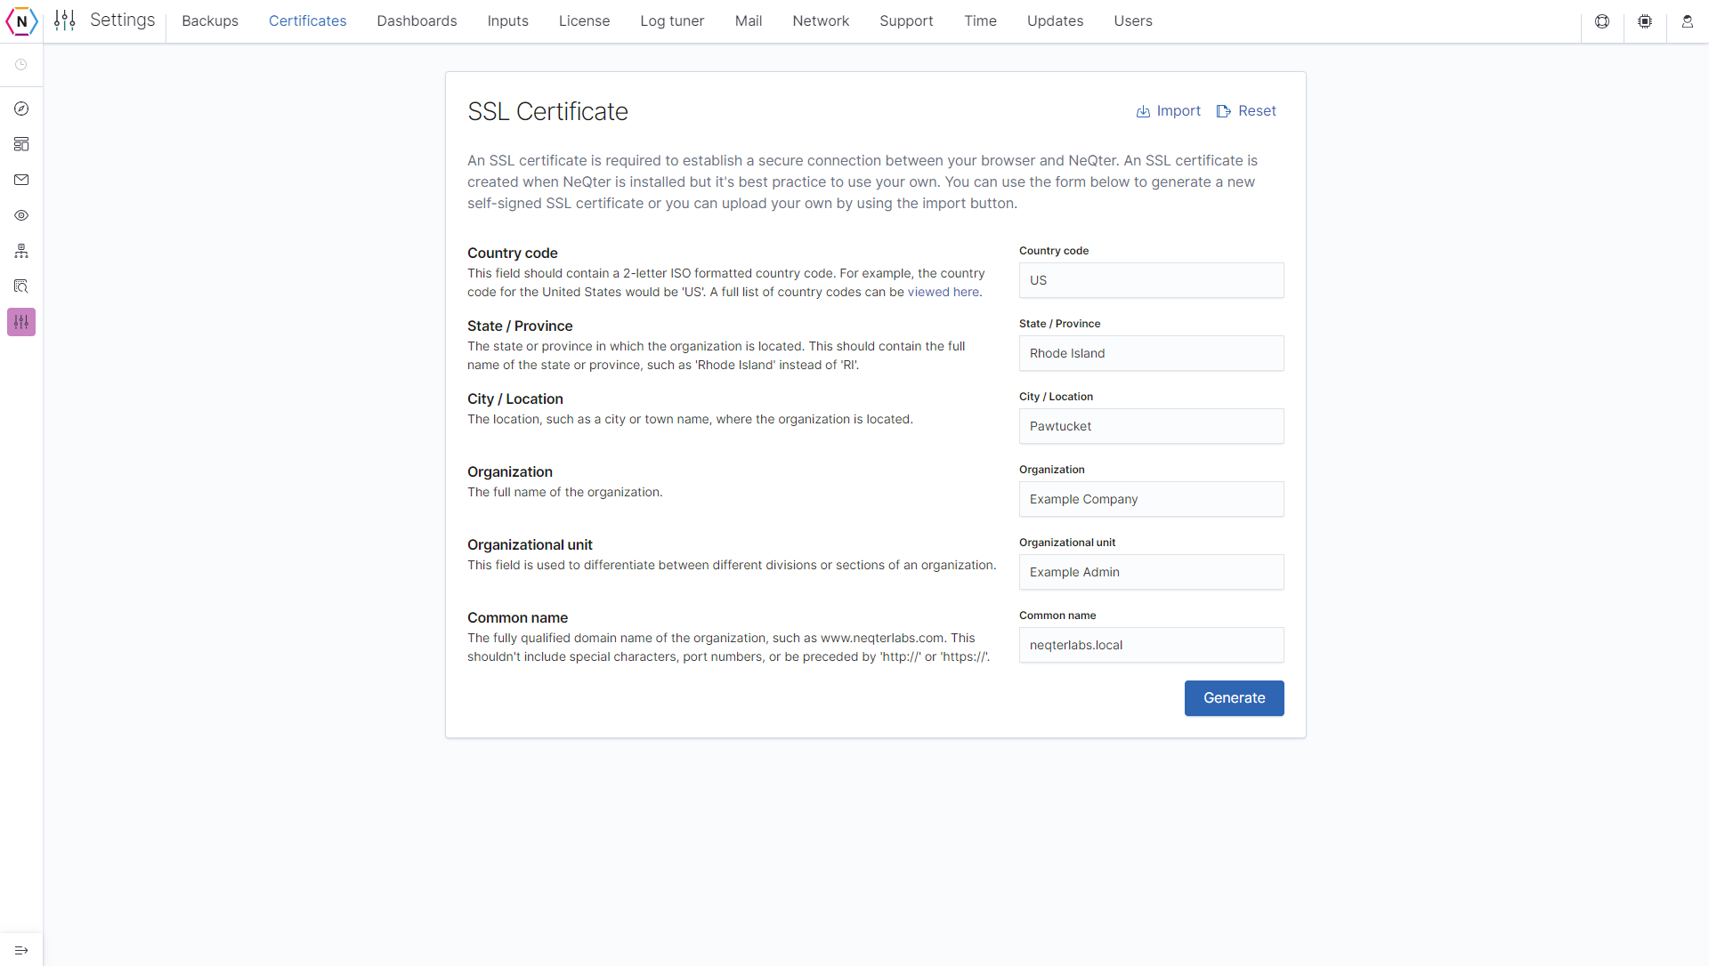Click the bold 'Common name' description heading

[x=517, y=617]
